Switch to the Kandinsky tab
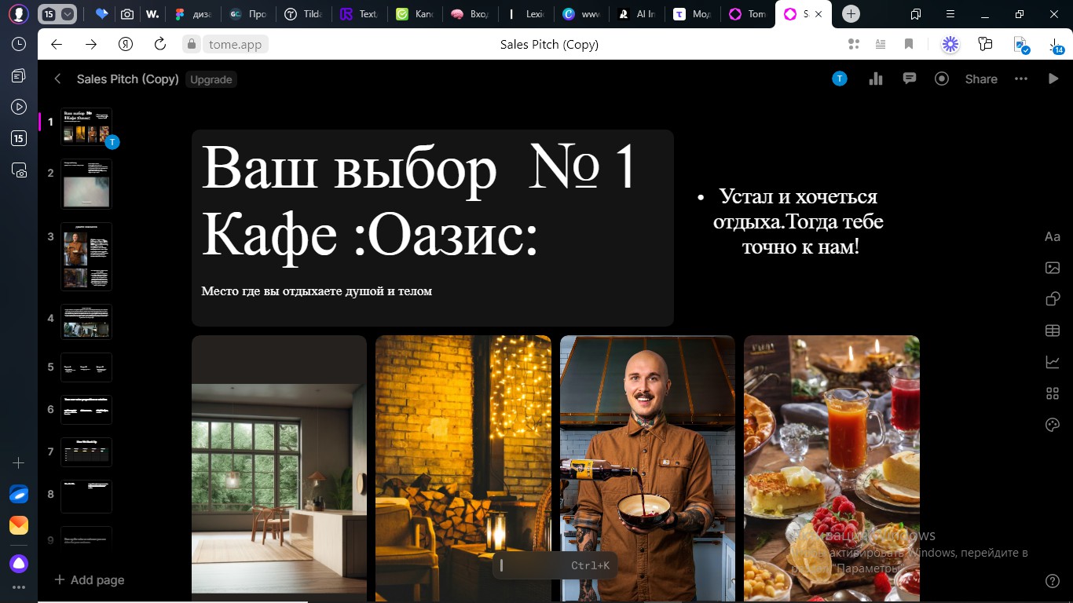This screenshot has width=1073, height=603. (415, 14)
